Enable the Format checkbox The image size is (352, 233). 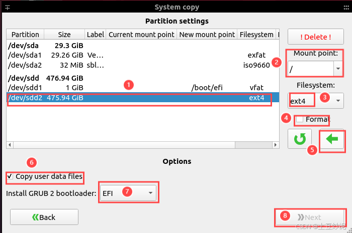tap(300, 119)
